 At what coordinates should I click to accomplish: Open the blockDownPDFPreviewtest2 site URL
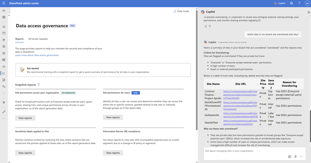240,106
